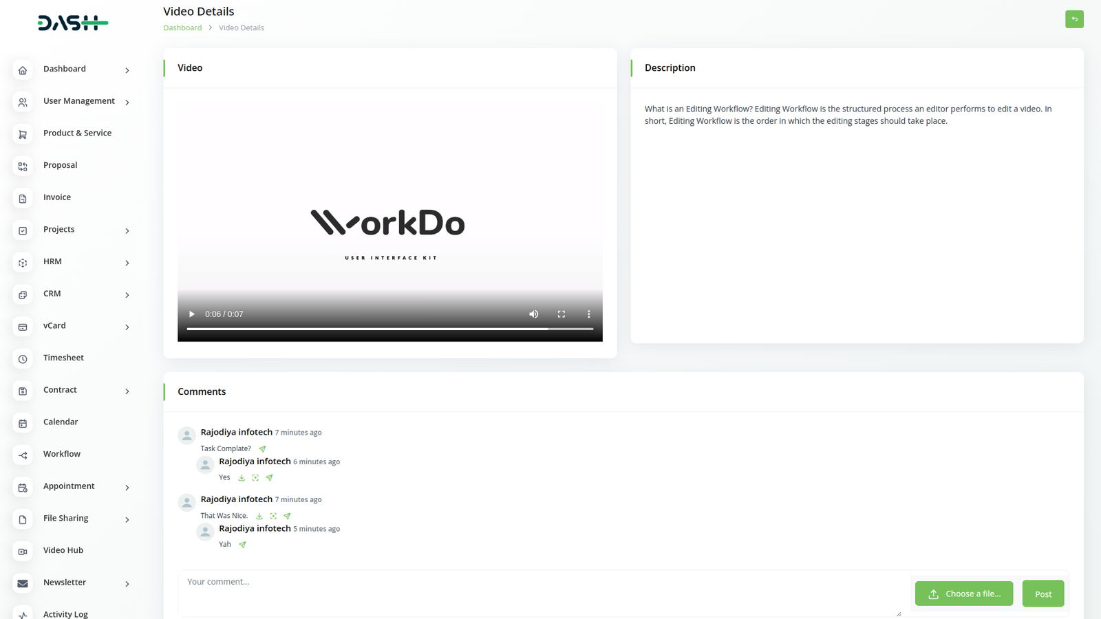Image resolution: width=1101 pixels, height=619 pixels.
Task: Enter fullscreen mode on video player
Action: [562, 314]
